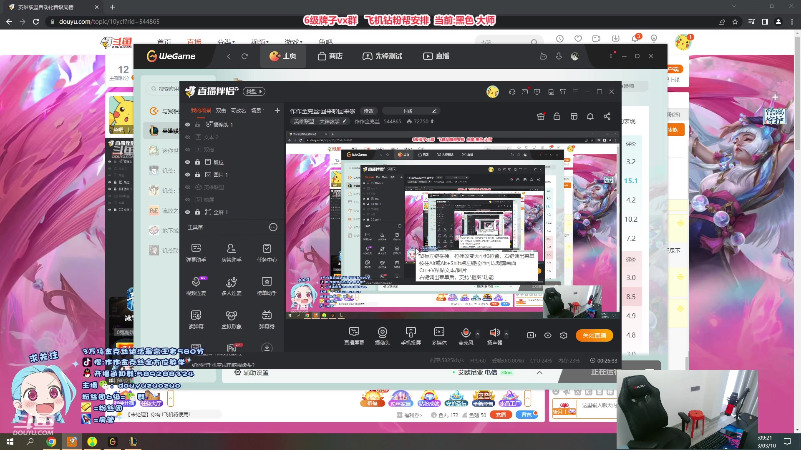This screenshot has height=450, width=801.
Task: Add 手机投屏 phone casting source
Action: tap(411, 336)
